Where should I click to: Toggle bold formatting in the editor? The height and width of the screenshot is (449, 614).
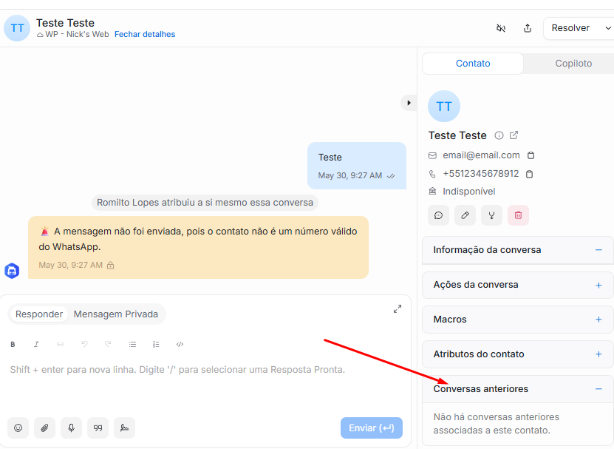(13, 344)
